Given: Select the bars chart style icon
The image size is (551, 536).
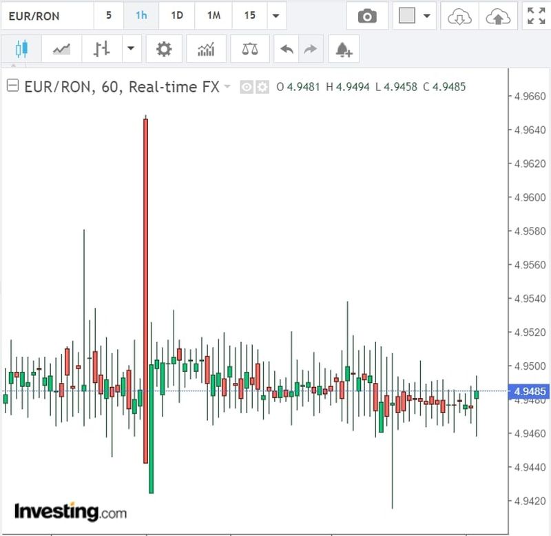Looking at the screenshot, I should pyautogui.click(x=102, y=49).
